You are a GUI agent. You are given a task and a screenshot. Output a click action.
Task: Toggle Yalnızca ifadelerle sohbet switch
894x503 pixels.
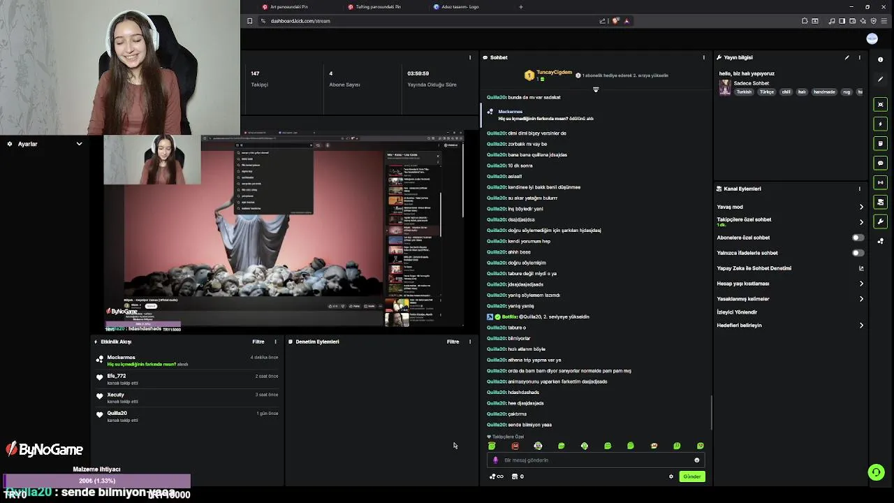click(x=858, y=253)
